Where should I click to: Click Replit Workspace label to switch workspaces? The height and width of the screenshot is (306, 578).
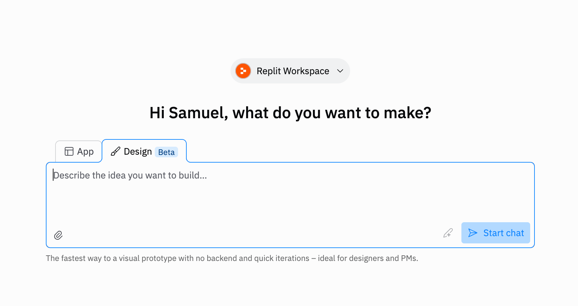292,71
